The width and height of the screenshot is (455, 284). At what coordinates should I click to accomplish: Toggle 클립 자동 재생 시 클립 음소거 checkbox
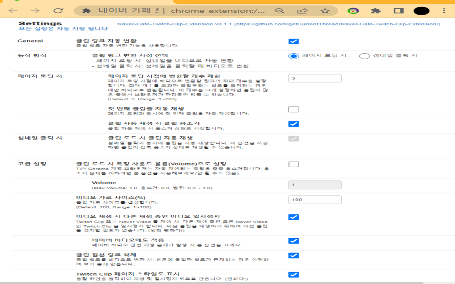point(294,124)
